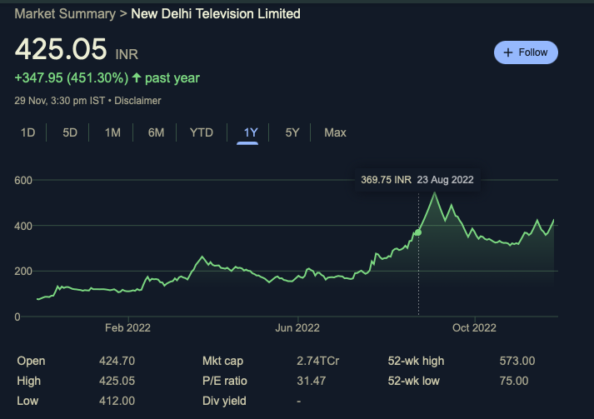Click the Oct 2022 axis label

[x=474, y=327]
